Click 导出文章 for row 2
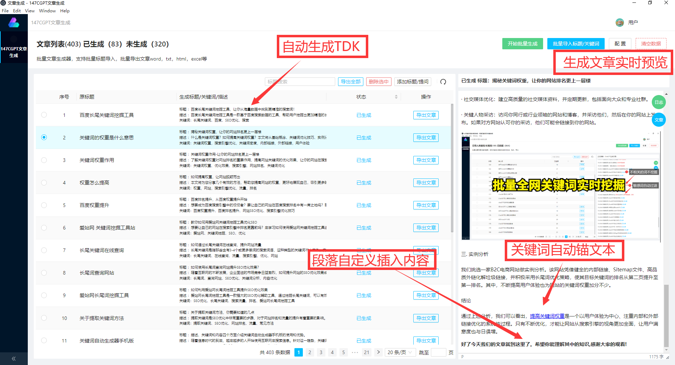This screenshot has width=675, height=365. (426, 138)
